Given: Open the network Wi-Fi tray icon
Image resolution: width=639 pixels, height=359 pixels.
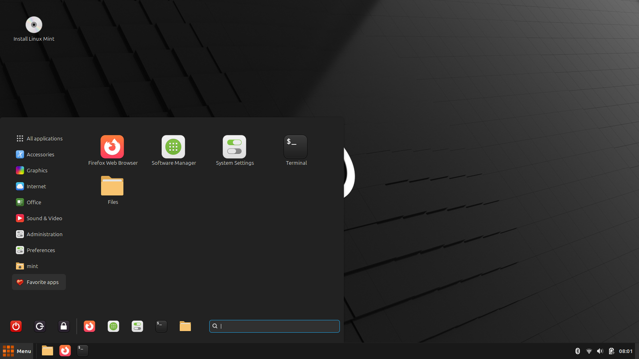Looking at the screenshot, I should (589, 351).
